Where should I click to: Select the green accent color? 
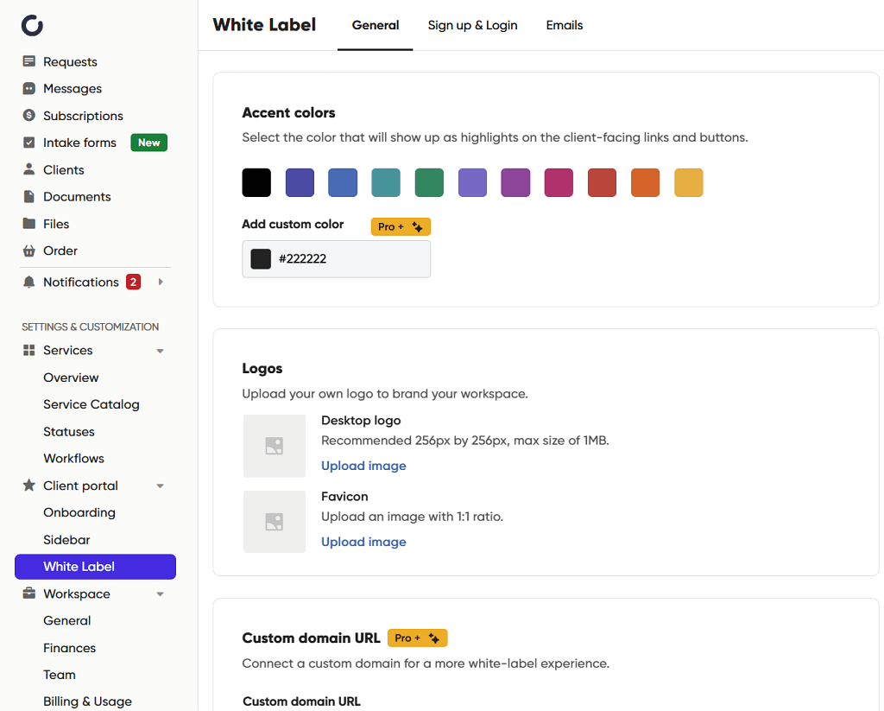click(x=429, y=182)
